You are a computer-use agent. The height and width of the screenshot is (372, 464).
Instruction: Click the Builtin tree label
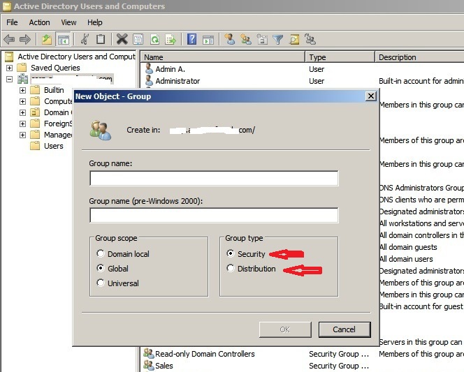point(54,90)
